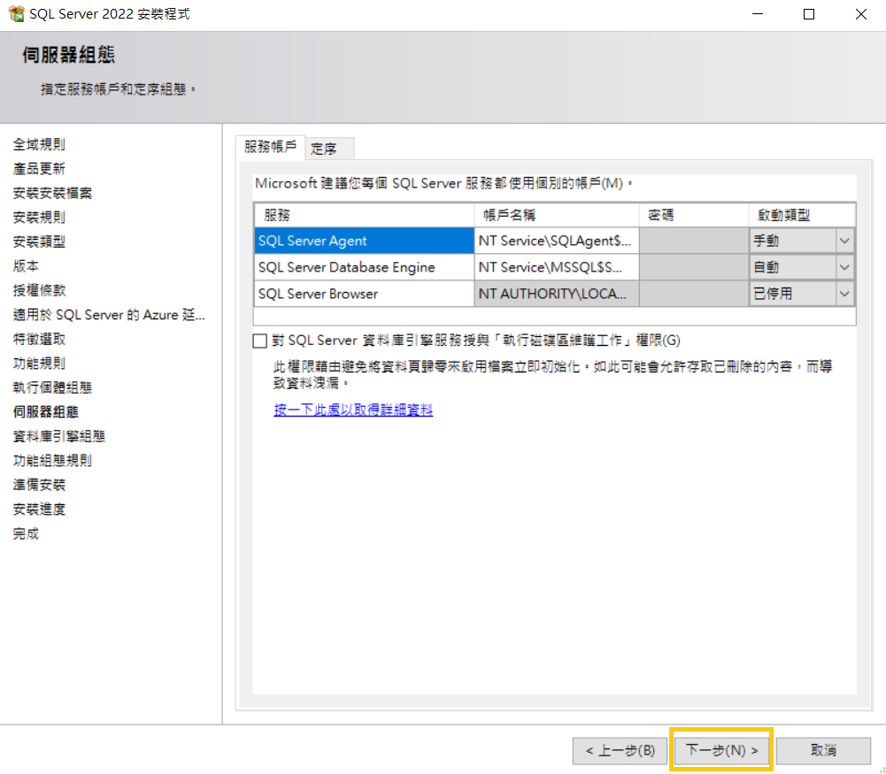Cancel setup with the 取消 button
The image size is (886, 774).
click(x=823, y=750)
